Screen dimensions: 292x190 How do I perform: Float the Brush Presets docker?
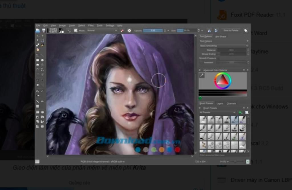tap(244, 108)
